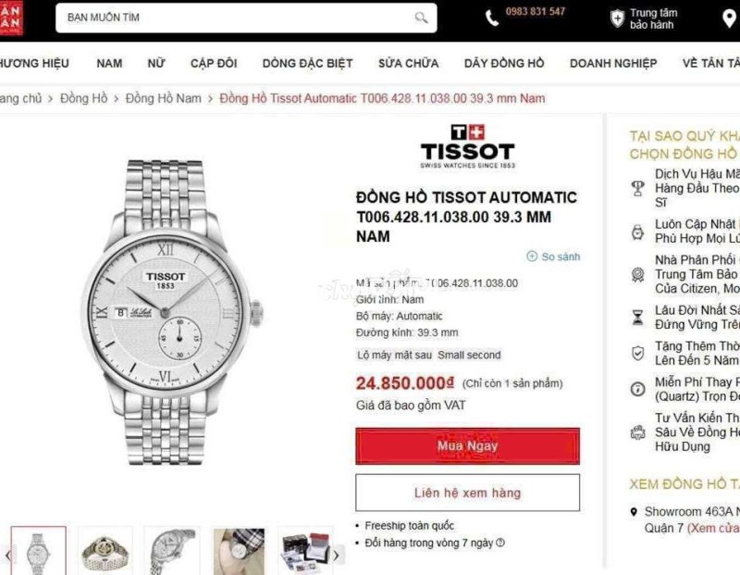Show next thumbnails with right arrow
This screenshot has height=575, width=740.
[336, 556]
